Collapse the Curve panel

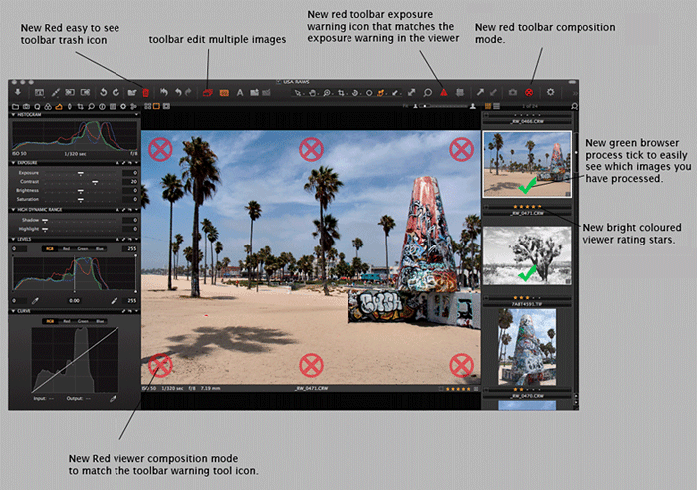[13, 310]
